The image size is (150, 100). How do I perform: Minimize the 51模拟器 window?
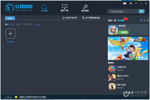click(141, 4)
